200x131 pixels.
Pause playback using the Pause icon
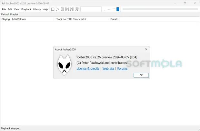62,9
